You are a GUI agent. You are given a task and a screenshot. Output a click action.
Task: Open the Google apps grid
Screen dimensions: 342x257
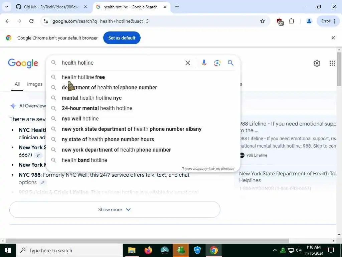tap(332, 63)
